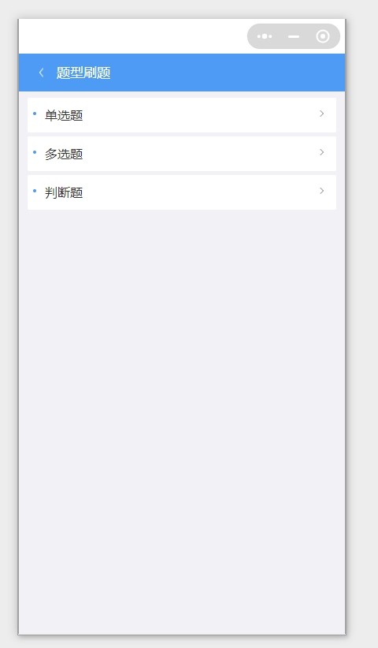Image resolution: width=378 pixels, height=648 pixels.
Task: Select the 单选题 label text
Action: (64, 115)
